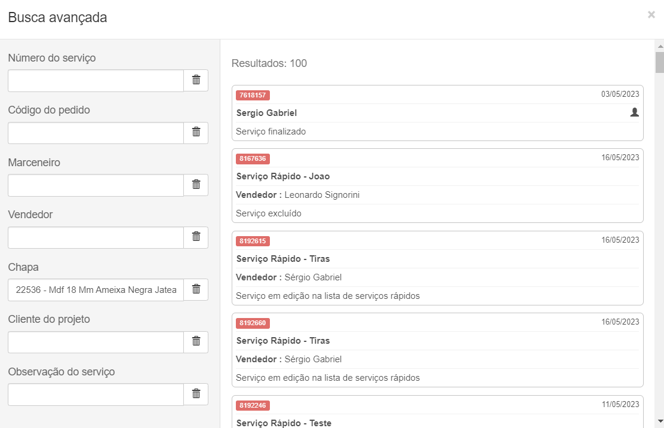Focus the Número do serviço input
664x428 pixels.
(x=96, y=81)
